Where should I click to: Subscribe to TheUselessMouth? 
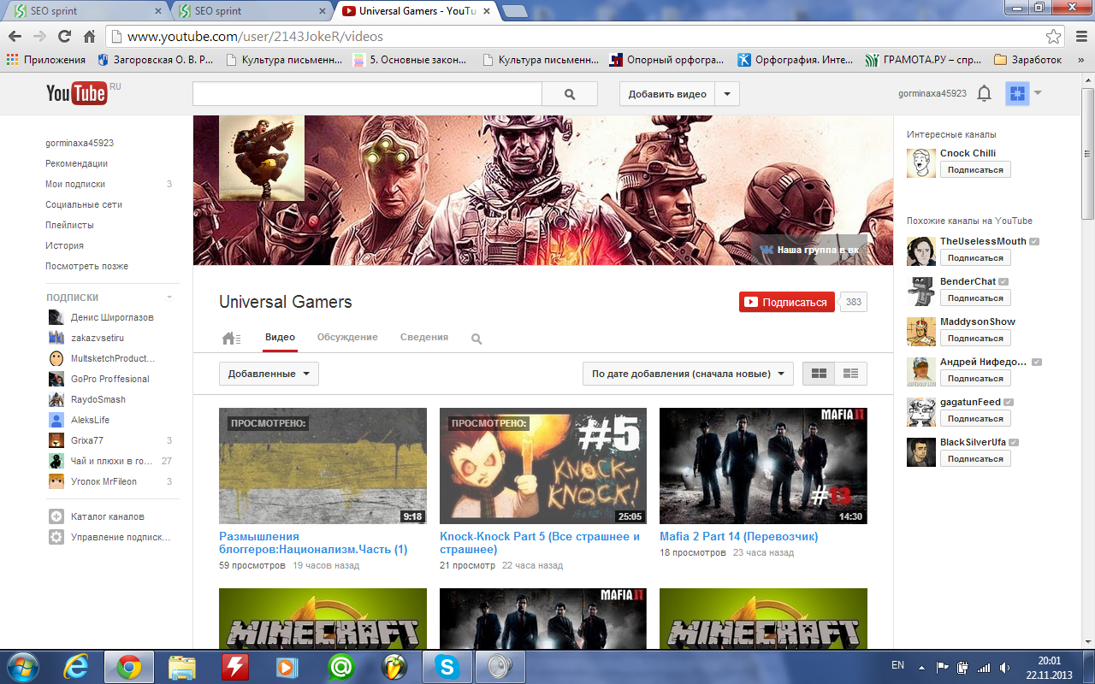click(x=975, y=257)
